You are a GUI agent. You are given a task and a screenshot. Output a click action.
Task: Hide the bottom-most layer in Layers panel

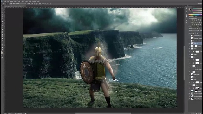point(190,99)
